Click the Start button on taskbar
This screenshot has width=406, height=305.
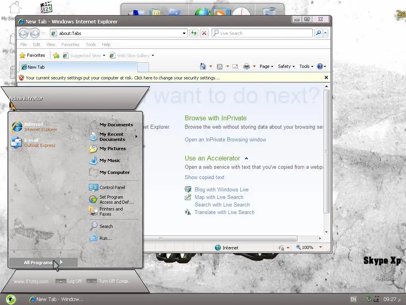pos(11,299)
